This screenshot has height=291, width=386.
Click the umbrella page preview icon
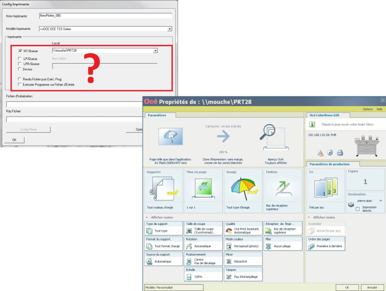tap(170, 136)
